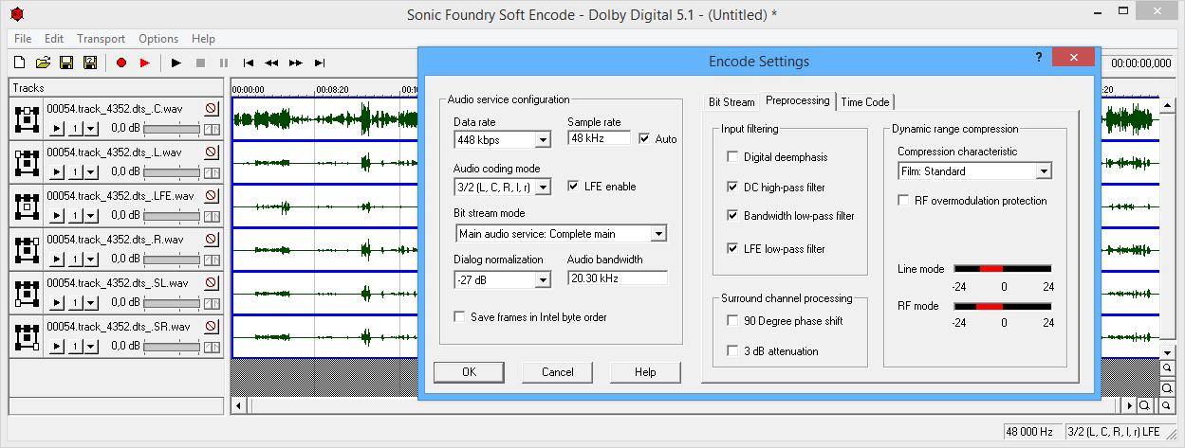
Task: Click the app icon in the title bar
Action: 17,14
